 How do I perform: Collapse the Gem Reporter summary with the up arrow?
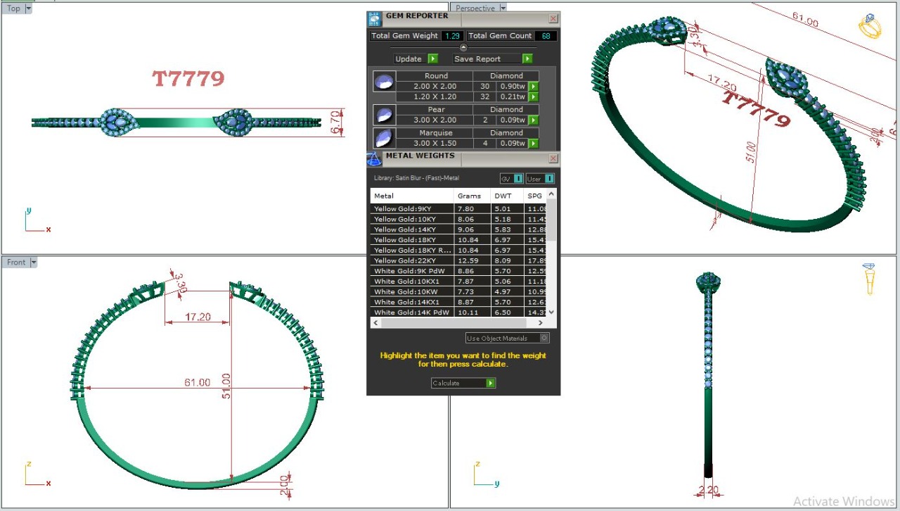click(x=463, y=47)
